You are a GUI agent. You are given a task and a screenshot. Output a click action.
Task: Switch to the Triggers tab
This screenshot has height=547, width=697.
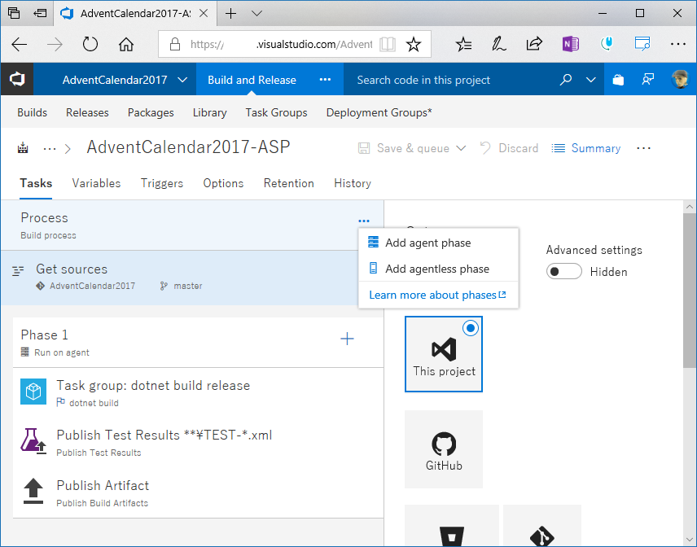[x=162, y=183]
